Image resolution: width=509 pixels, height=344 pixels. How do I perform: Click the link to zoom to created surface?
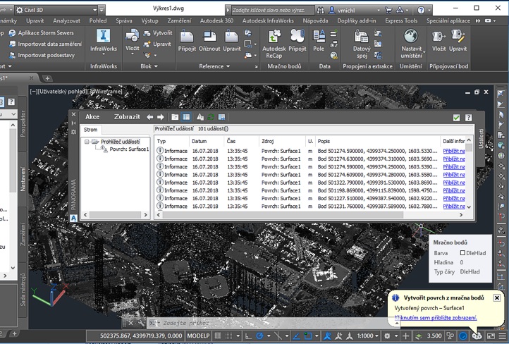[x=435, y=318]
